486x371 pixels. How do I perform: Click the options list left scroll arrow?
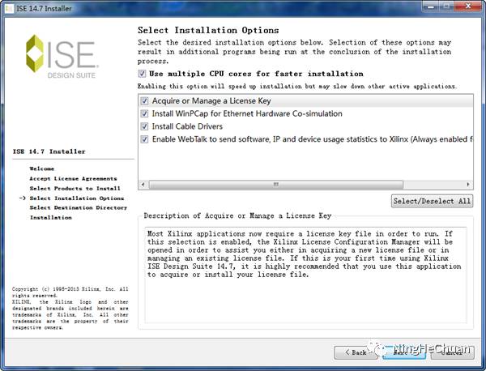tap(143, 185)
